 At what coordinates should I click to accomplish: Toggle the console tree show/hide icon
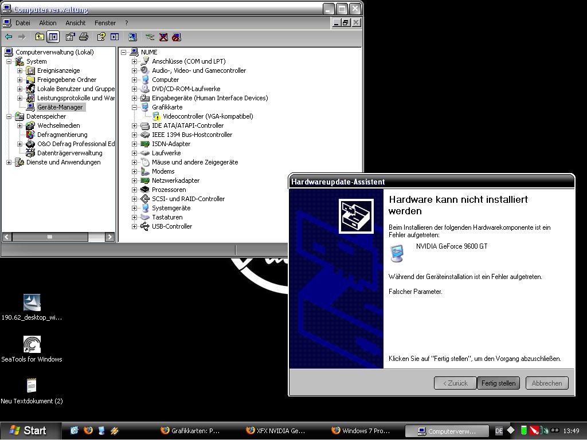click(x=53, y=37)
